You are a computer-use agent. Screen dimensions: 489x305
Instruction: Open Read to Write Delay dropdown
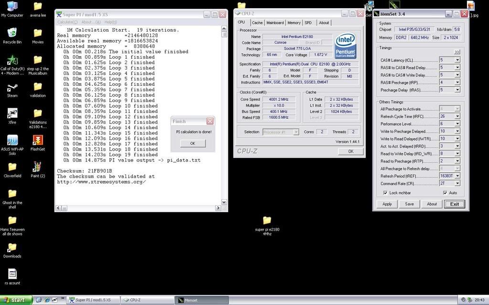click(x=457, y=153)
